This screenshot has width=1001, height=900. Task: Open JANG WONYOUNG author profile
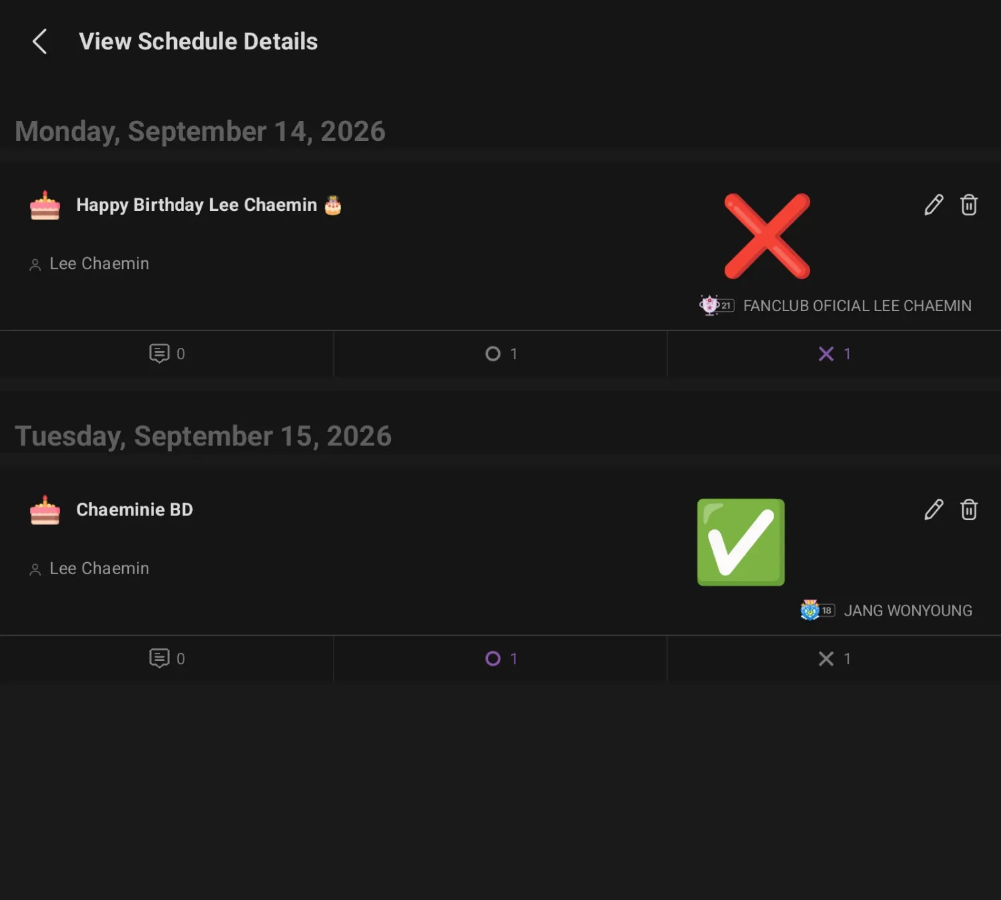tap(908, 611)
